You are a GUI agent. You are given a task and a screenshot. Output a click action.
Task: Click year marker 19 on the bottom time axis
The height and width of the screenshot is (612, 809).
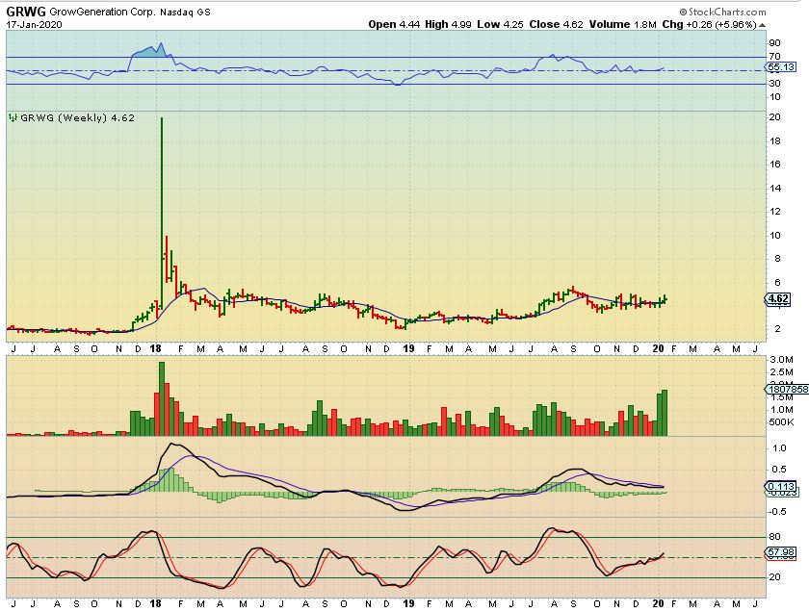408,603
